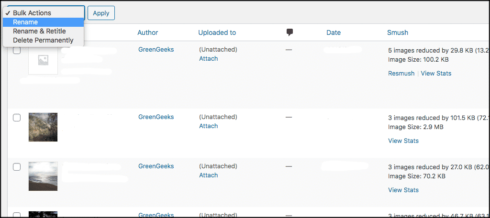
Task: Click the 5 images reduced by 29.8 KB text
Action: click(x=438, y=50)
